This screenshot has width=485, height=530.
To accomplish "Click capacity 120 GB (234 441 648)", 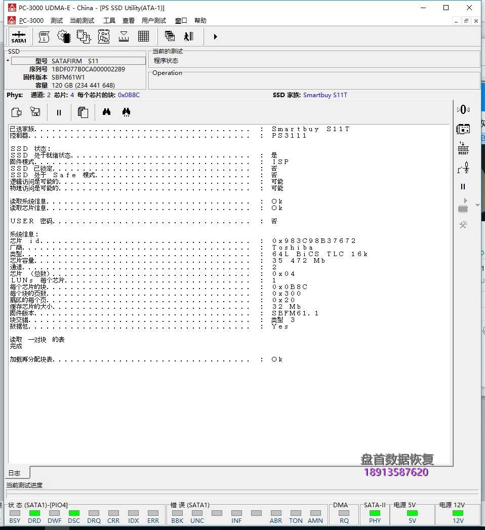I will click(83, 85).
